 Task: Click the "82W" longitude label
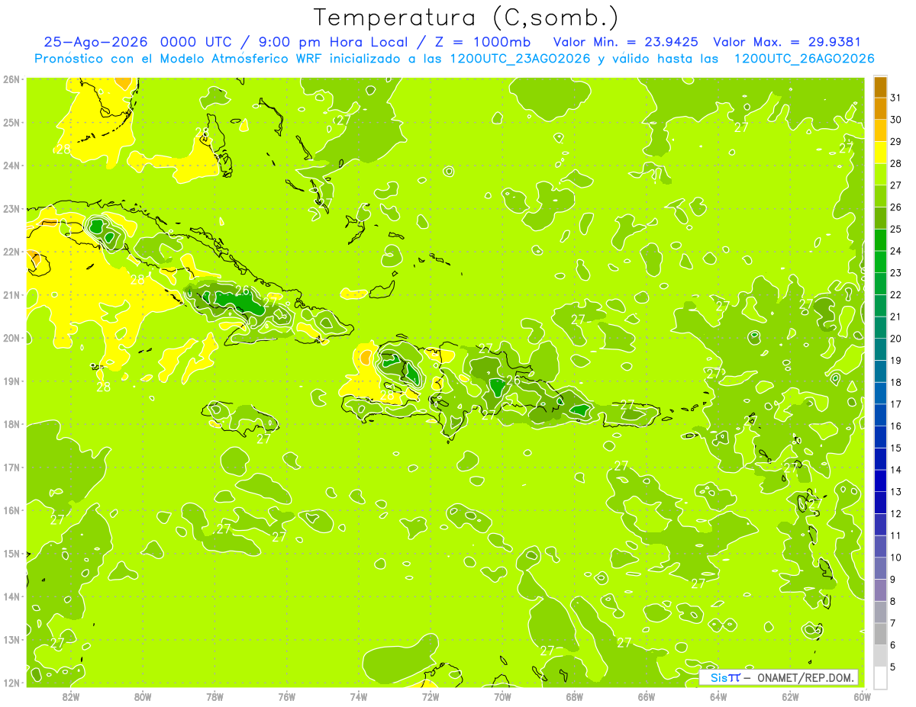click(x=71, y=696)
